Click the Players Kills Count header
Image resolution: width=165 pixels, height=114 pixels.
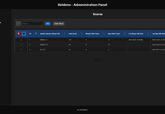point(92,34)
